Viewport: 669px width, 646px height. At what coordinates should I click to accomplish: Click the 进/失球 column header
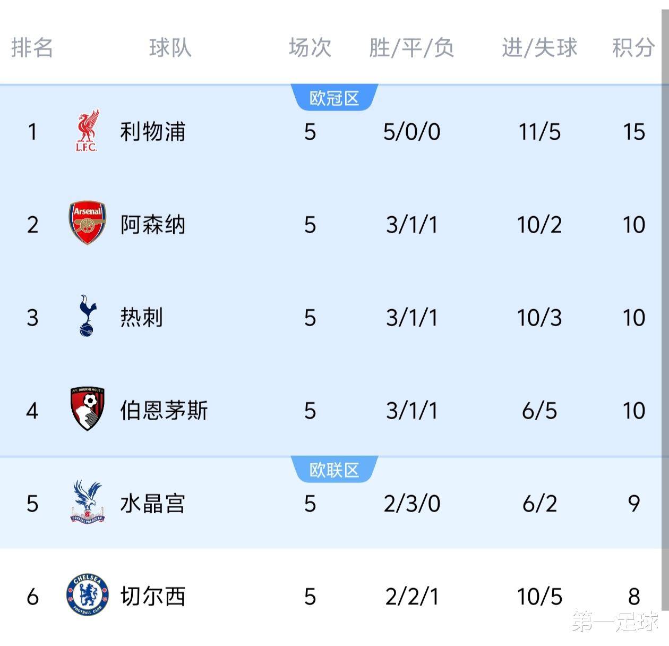point(539,48)
